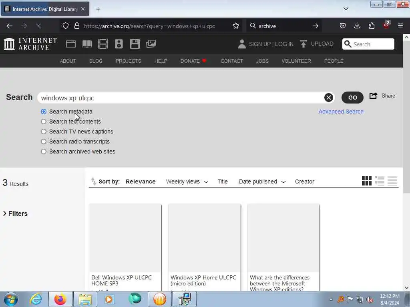Open the ABOUT menu item
Image resolution: width=410 pixels, height=307 pixels.
68,61
